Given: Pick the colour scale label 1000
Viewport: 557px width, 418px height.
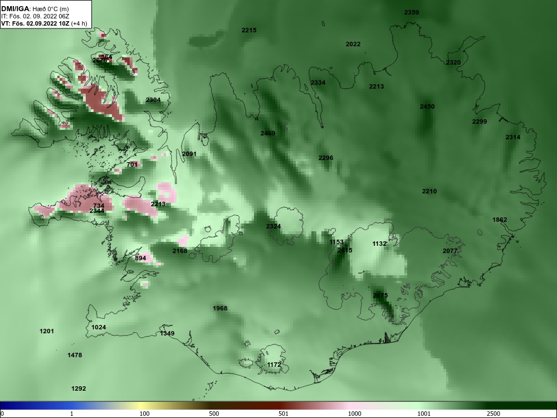Looking at the screenshot, I should 354,414.
